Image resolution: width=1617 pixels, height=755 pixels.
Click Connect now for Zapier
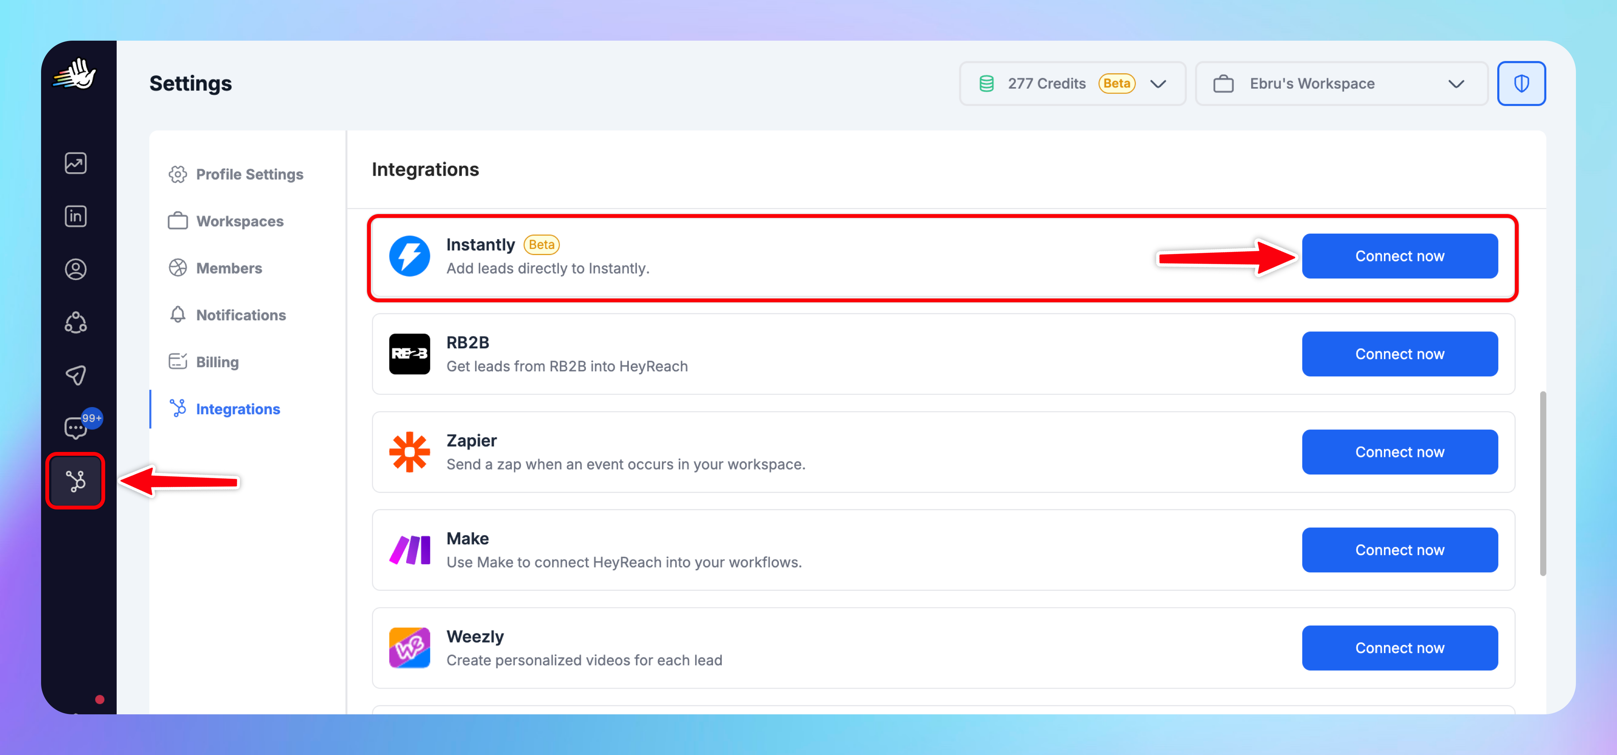click(1399, 452)
